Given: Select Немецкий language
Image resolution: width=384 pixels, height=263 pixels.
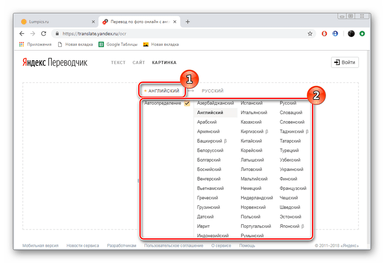Looking at the screenshot, I should tap(251, 188).
